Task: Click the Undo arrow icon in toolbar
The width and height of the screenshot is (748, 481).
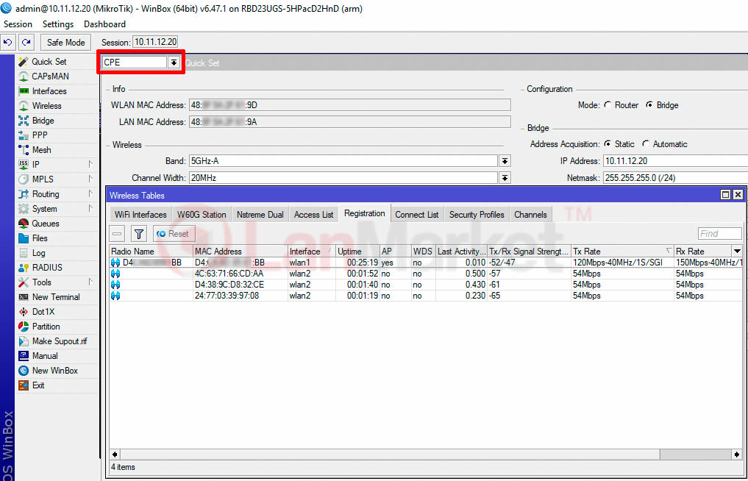Action: click(x=8, y=43)
